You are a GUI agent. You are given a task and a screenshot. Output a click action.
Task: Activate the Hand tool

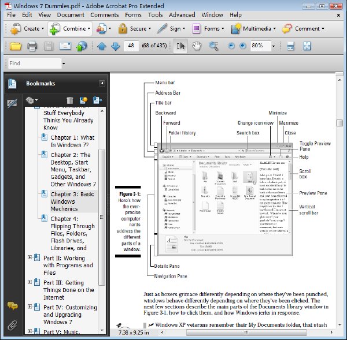196,46
